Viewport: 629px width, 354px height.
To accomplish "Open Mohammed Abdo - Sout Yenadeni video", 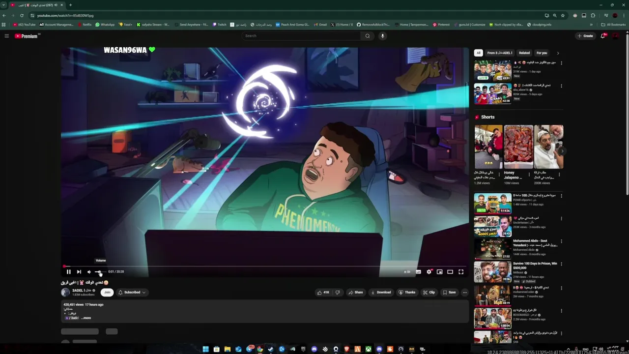I will point(492,249).
